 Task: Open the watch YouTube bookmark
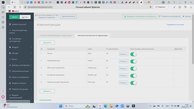click(15, 11)
